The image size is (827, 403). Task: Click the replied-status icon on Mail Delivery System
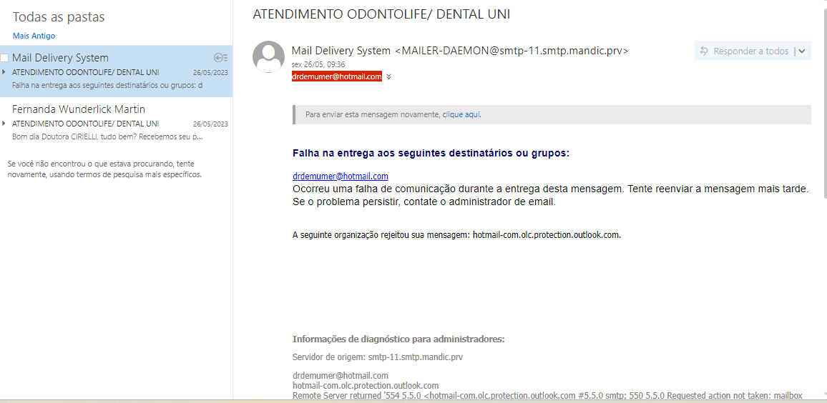coord(220,58)
